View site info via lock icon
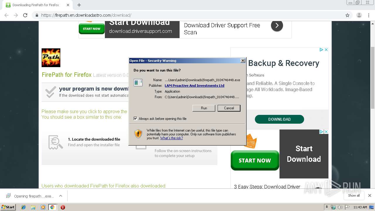The image size is (375, 211). [x=37, y=15]
